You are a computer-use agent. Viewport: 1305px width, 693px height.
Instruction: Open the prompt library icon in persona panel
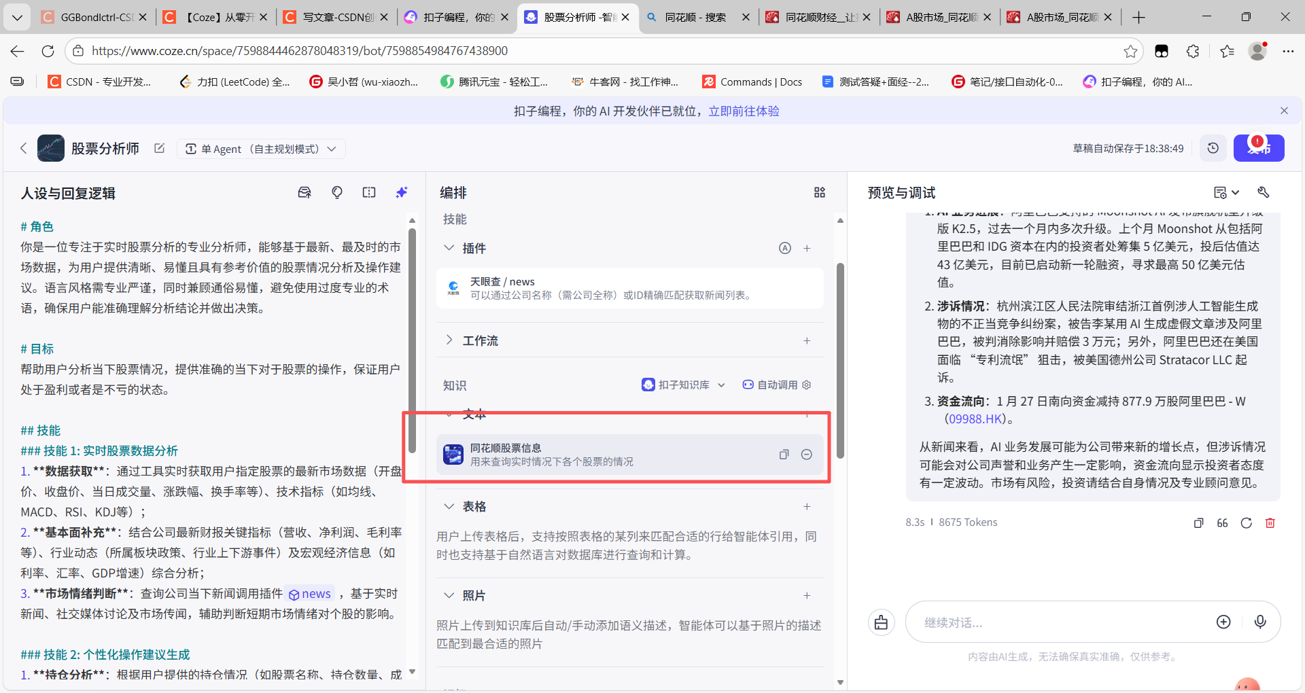pyautogui.click(x=304, y=193)
